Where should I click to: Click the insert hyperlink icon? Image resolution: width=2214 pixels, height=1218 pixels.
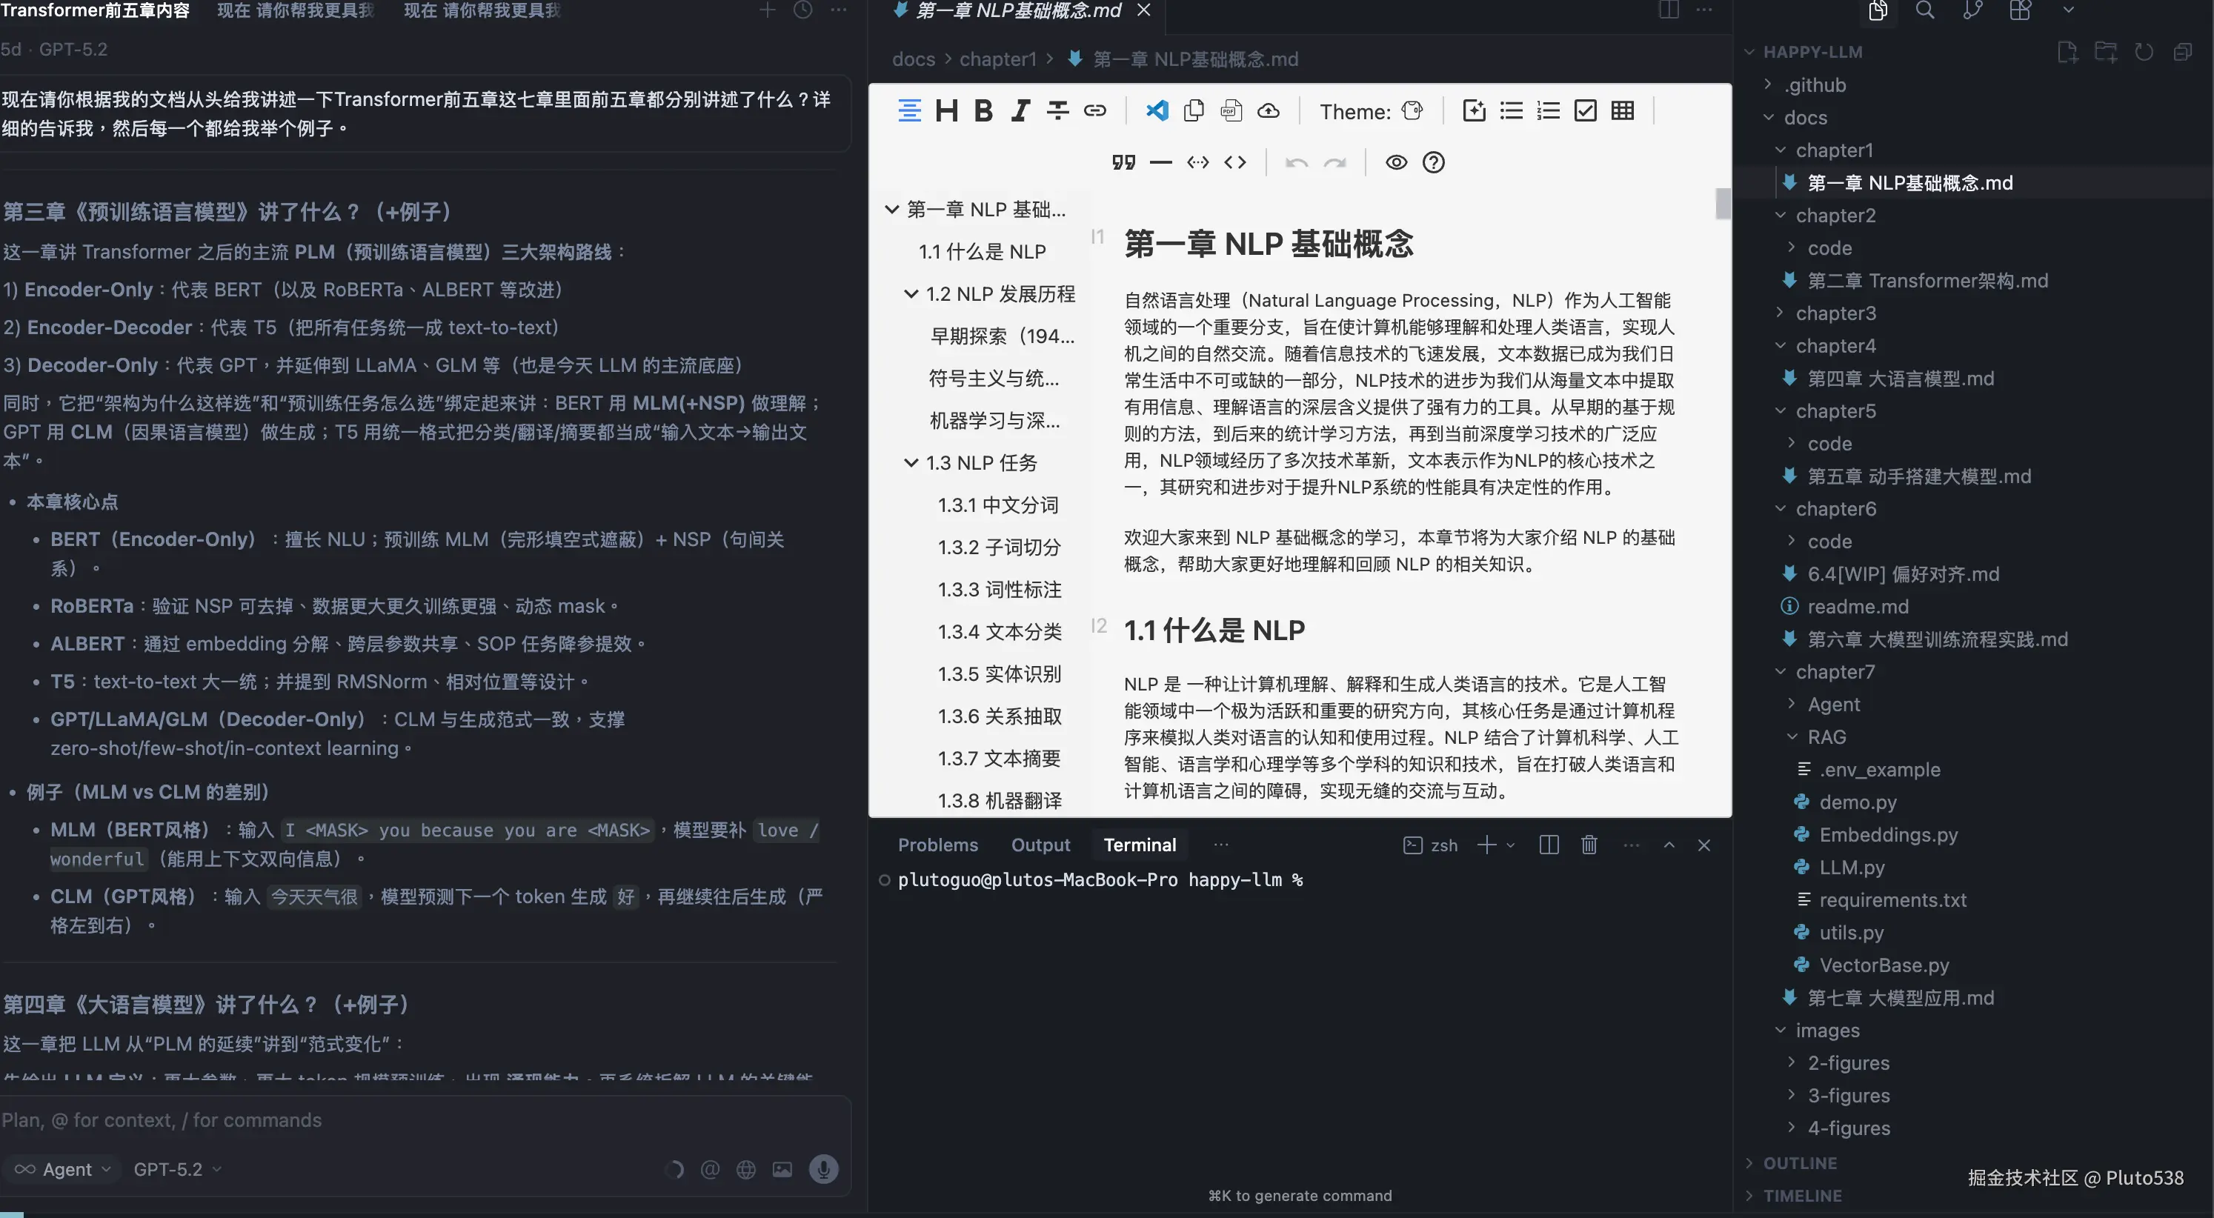(1094, 111)
